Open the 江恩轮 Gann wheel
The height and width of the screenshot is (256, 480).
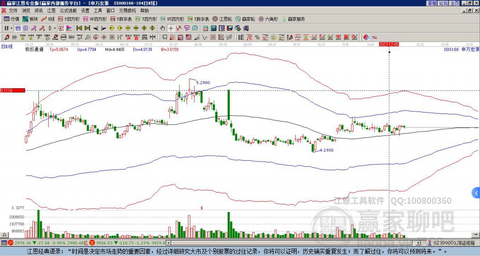(222, 19)
